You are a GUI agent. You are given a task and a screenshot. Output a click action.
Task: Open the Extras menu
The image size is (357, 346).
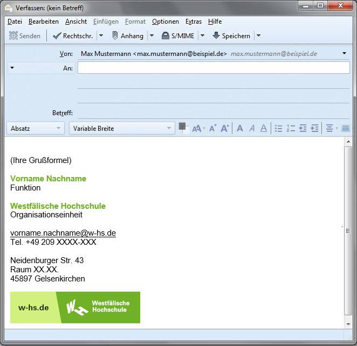pos(194,22)
